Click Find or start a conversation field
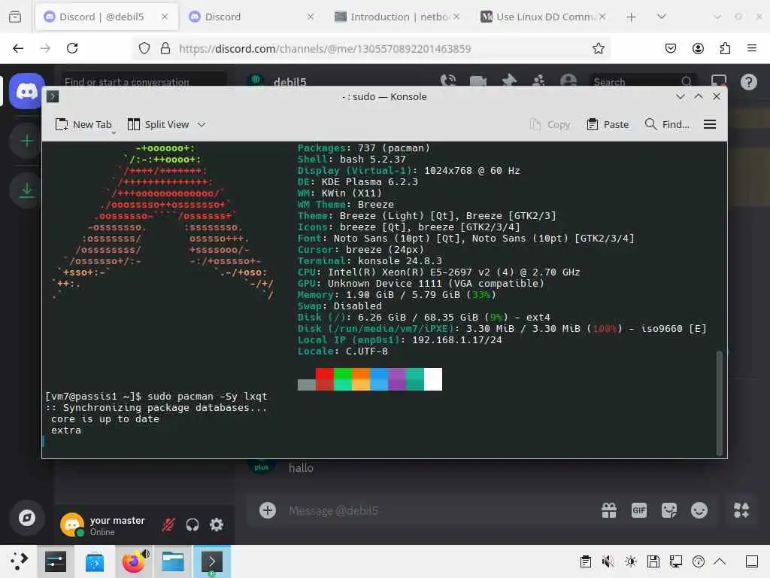Viewport: 770px width, 578px height. click(144, 81)
